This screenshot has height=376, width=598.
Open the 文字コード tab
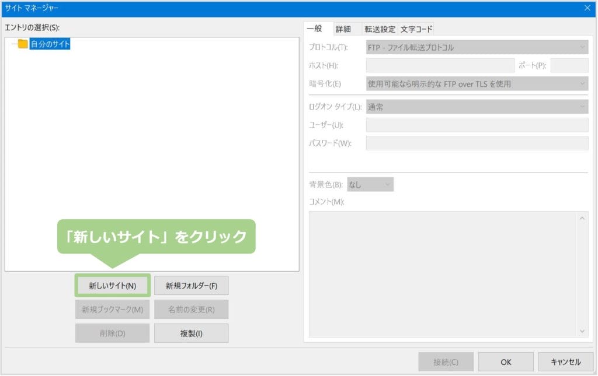click(x=416, y=28)
